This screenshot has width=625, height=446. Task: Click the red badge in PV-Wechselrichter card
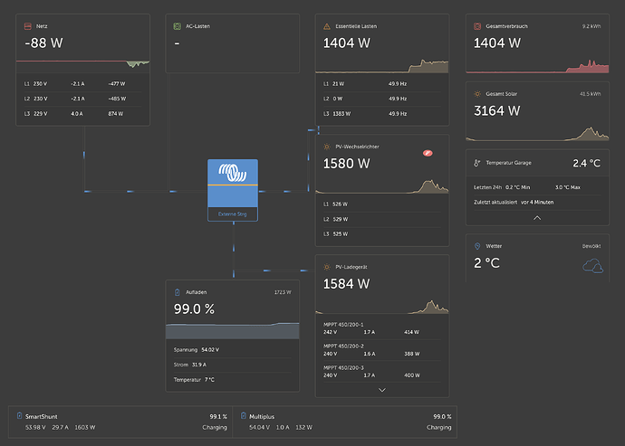(428, 154)
